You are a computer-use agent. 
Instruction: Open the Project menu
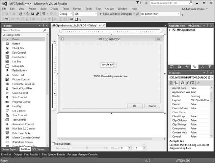click(32, 9)
